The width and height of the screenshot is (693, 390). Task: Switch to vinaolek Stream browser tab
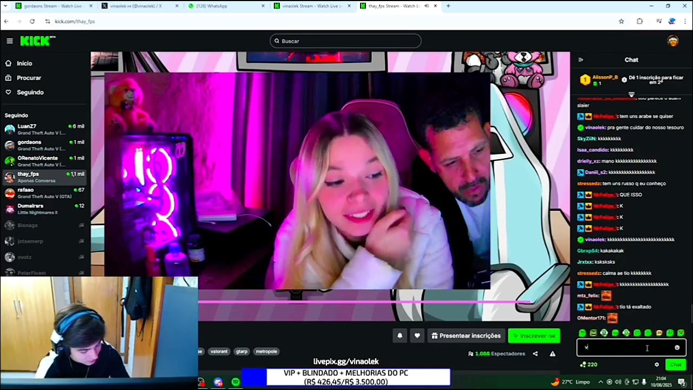click(x=312, y=6)
